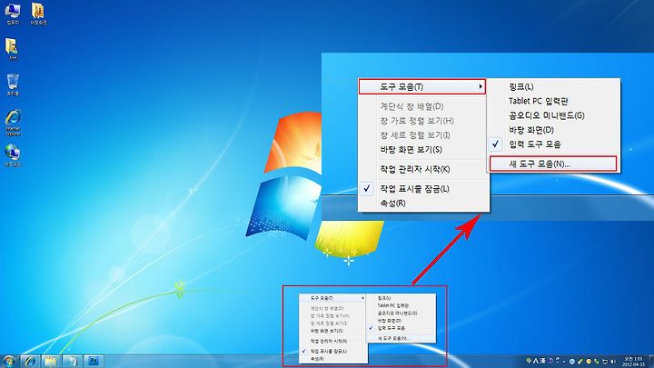The width and height of the screenshot is (654, 368).
Task: Click the IME 'A' language mode indicator
Action: tap(536, 361)
